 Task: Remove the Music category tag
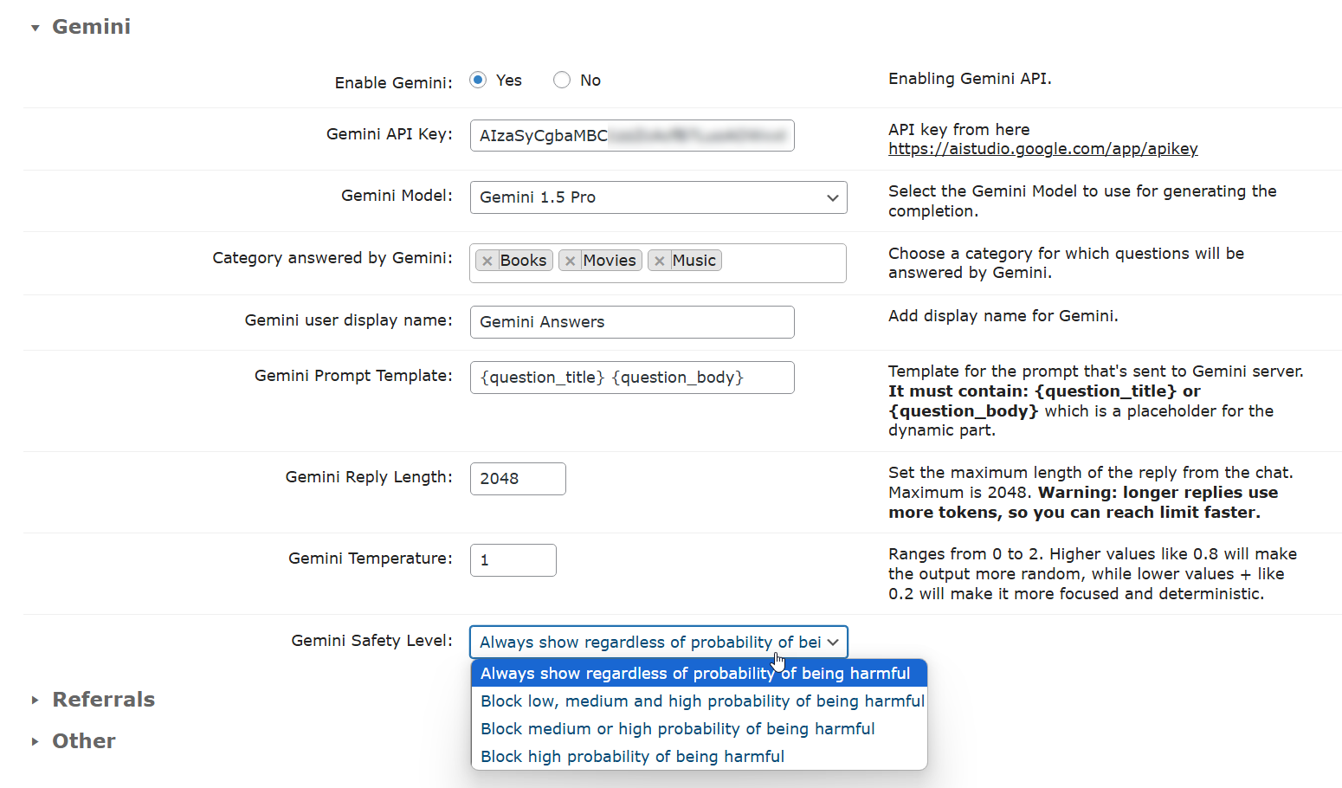(660, 261)
